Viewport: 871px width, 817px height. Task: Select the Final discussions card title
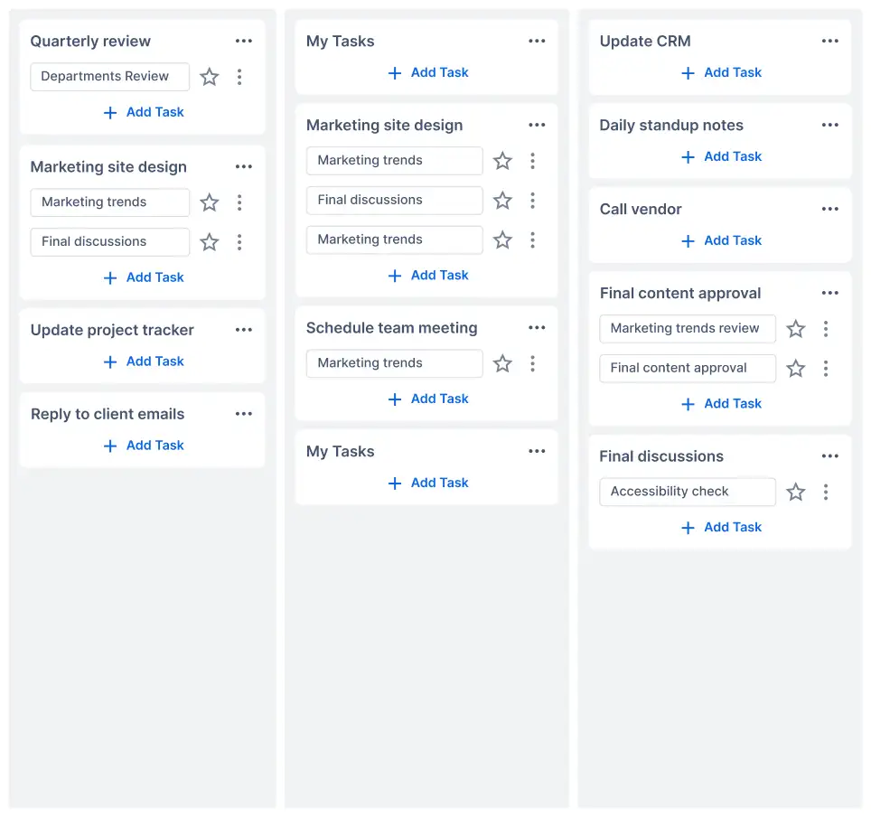click(660, 456)
